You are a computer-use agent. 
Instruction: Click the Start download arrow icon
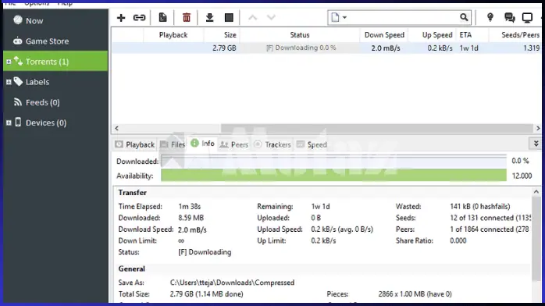point(209,17)
